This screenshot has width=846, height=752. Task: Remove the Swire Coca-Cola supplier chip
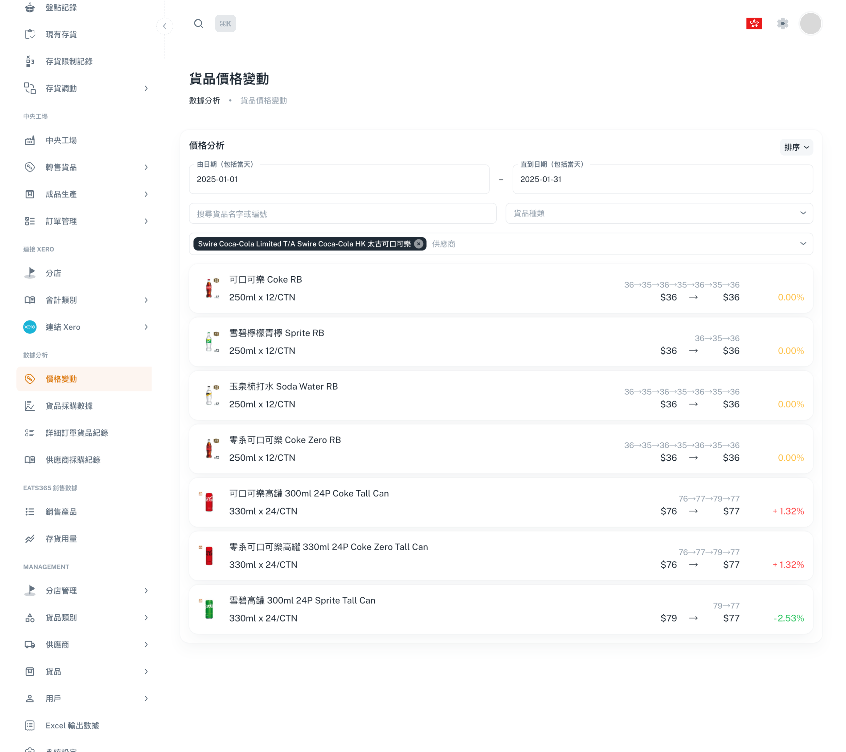419,244
